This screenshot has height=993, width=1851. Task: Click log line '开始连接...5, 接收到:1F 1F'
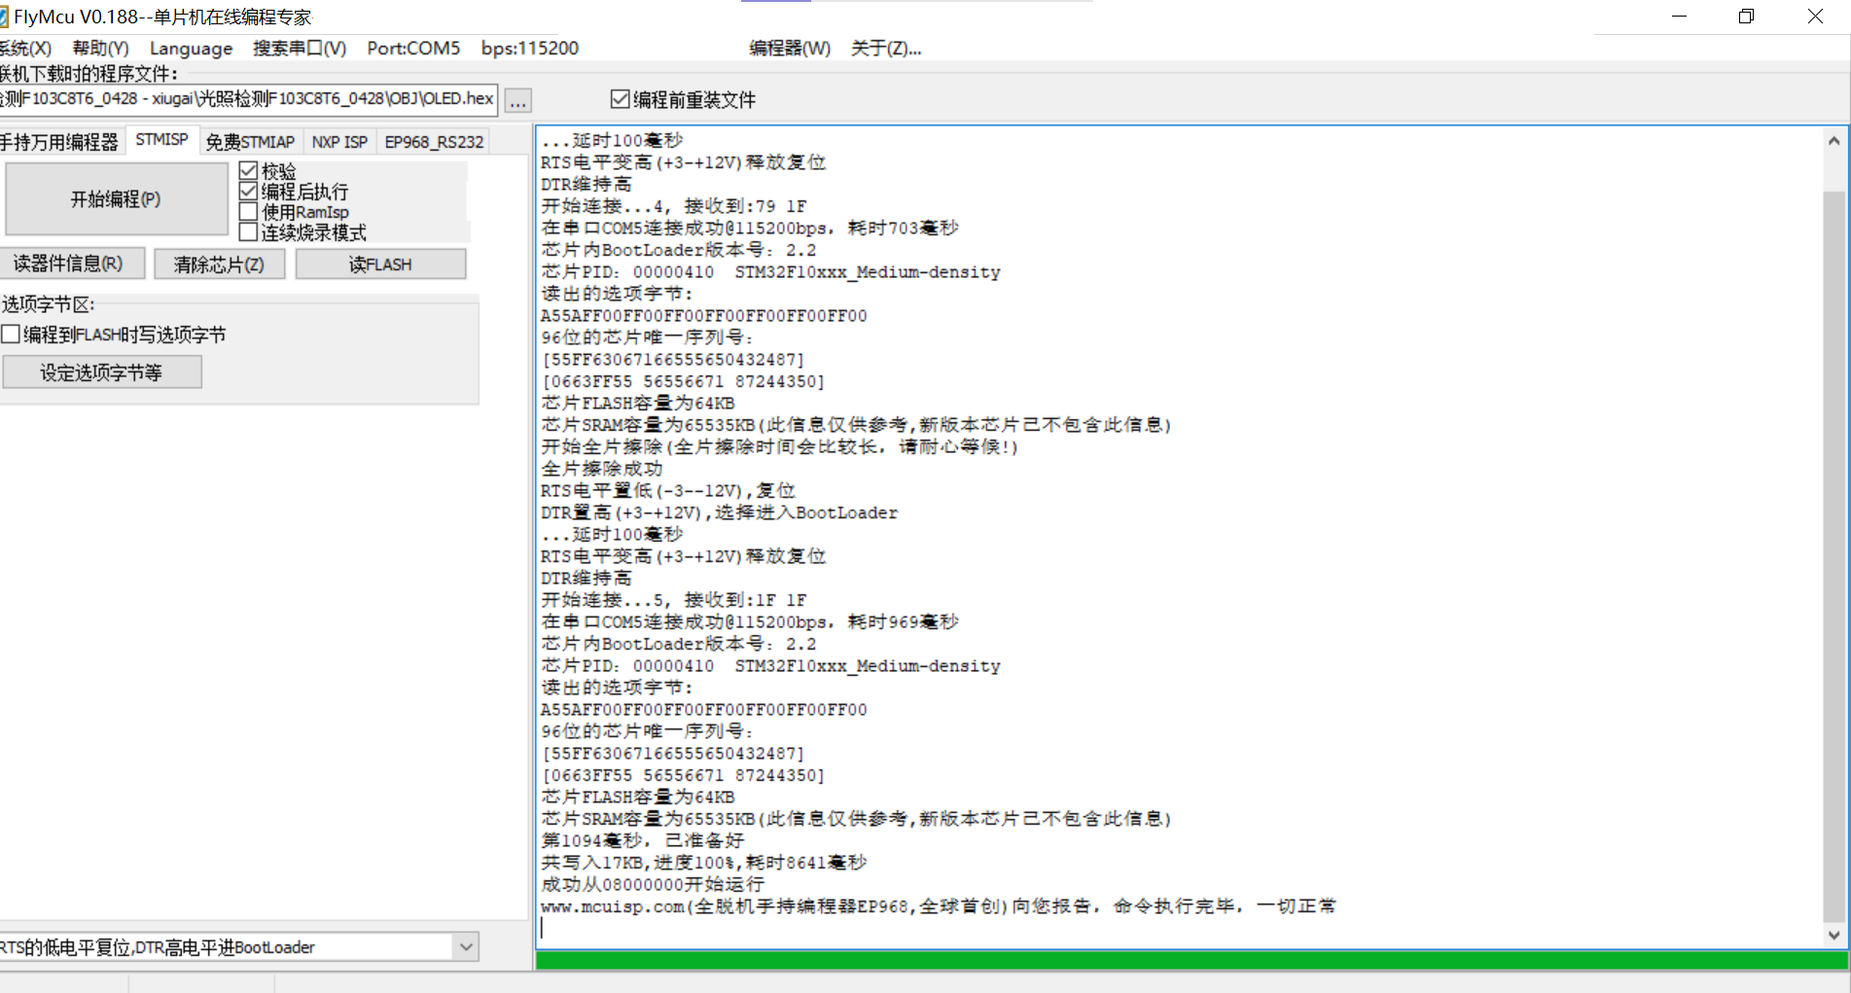click(x=674, y=600)
